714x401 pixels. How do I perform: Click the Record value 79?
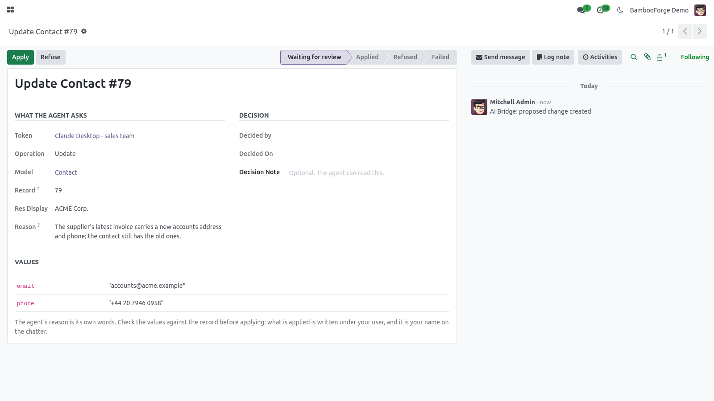58,190
